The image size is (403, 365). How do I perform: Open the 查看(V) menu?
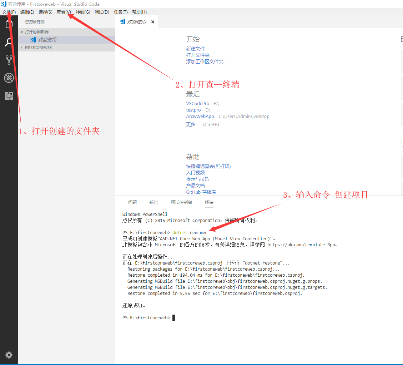64,12
